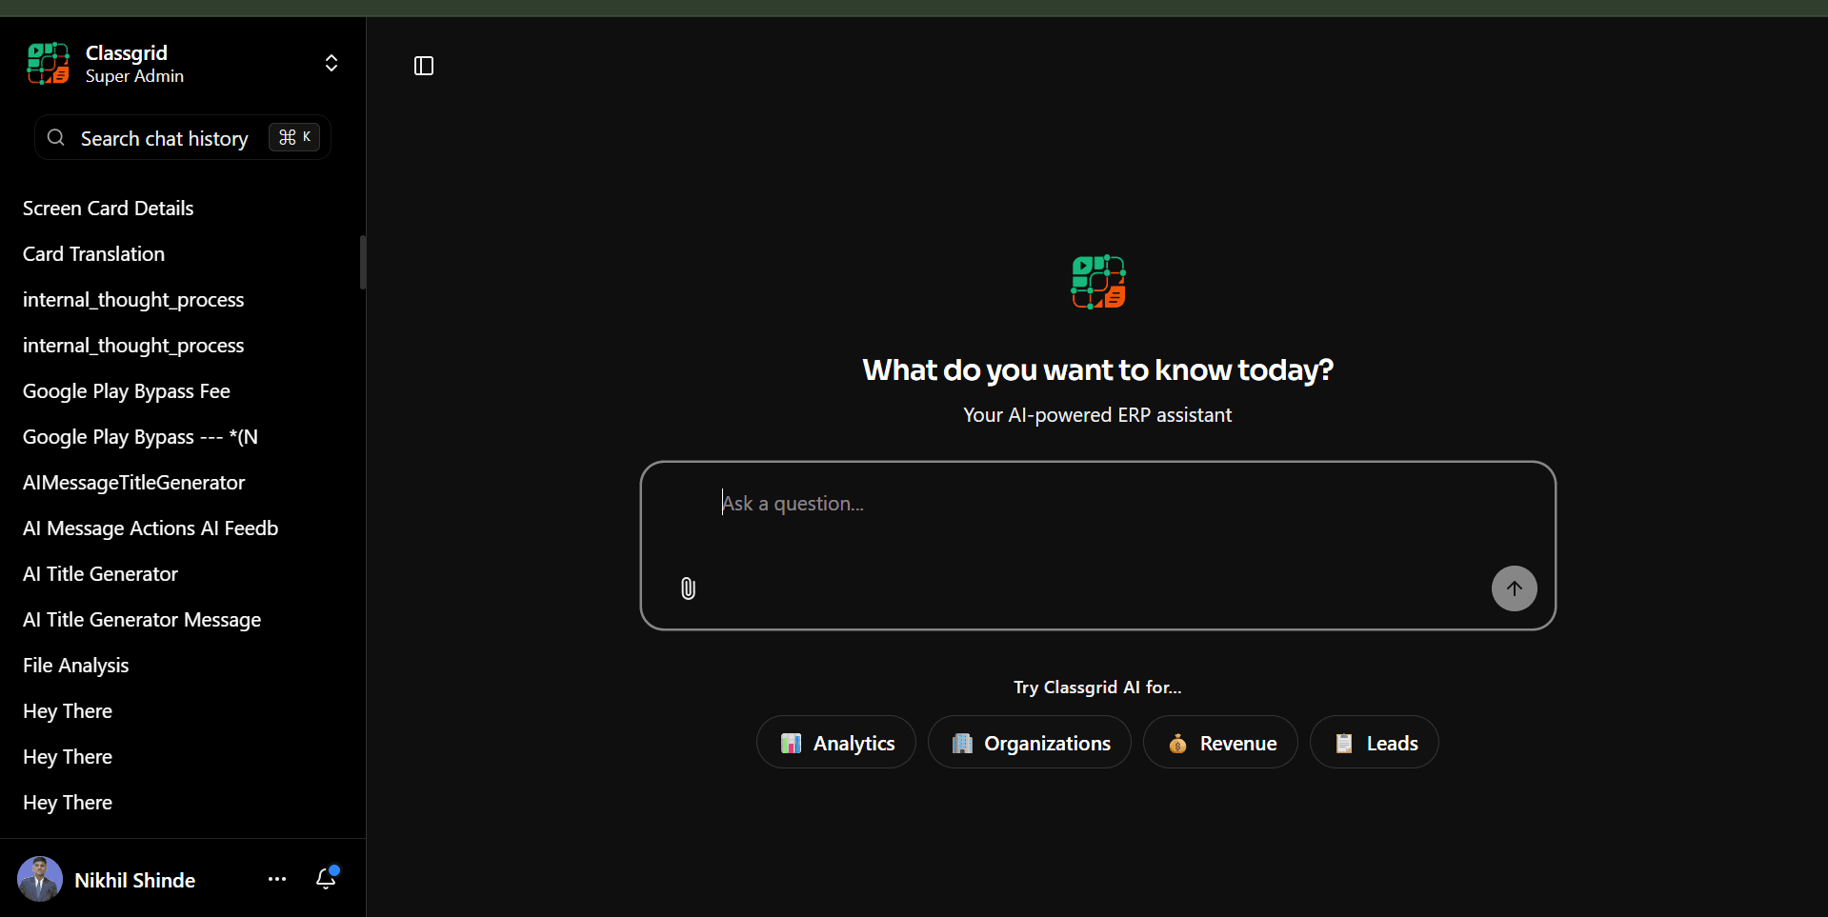
Task: Open the AIMessageTitleGenerator chat
Action: (133, 483)
